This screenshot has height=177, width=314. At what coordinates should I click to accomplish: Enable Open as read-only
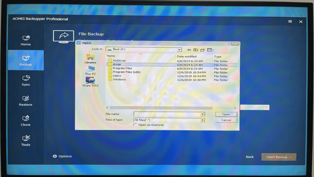[x=135, y=125]
